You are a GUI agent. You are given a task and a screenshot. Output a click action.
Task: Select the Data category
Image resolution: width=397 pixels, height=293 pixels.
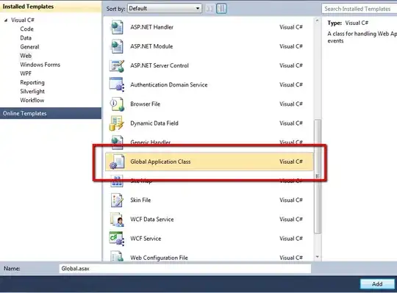(x=26, y=38)
